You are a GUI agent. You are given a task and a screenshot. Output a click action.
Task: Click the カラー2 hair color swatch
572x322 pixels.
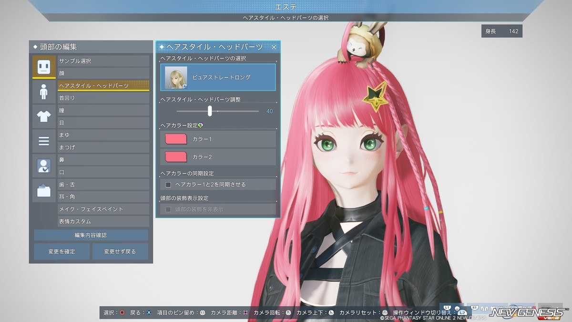175,157
